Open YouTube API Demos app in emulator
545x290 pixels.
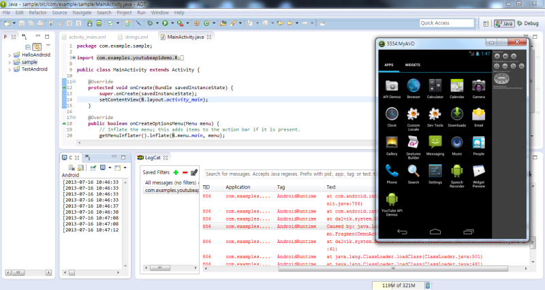pos(392,204)
